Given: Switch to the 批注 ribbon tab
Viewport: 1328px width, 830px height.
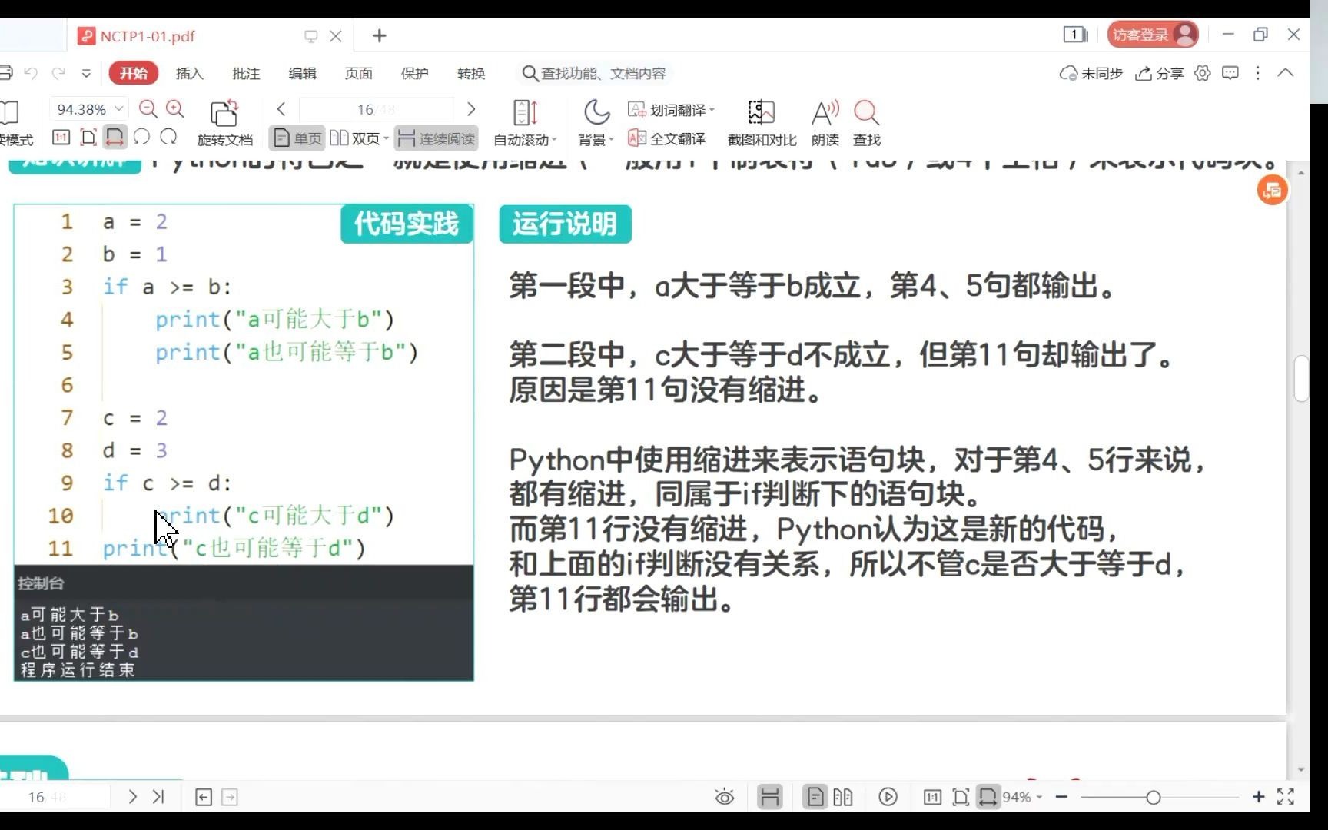Looking at the screenshot, I should pyautogui.click(x=245, y=73).
